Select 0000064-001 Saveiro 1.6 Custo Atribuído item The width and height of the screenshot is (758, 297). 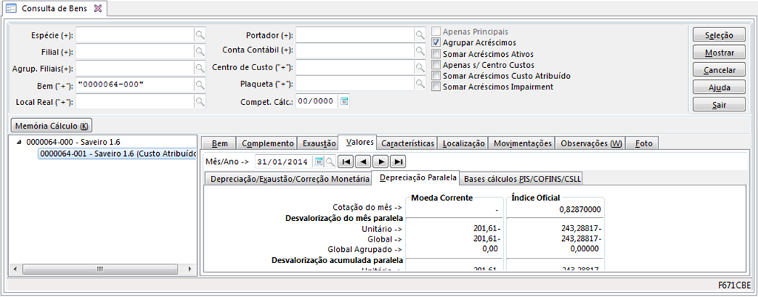coord(117,154)
